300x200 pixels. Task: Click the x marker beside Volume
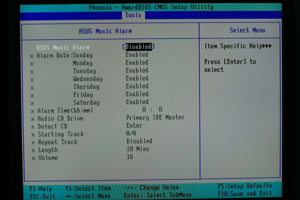click(x=33, y=158)
